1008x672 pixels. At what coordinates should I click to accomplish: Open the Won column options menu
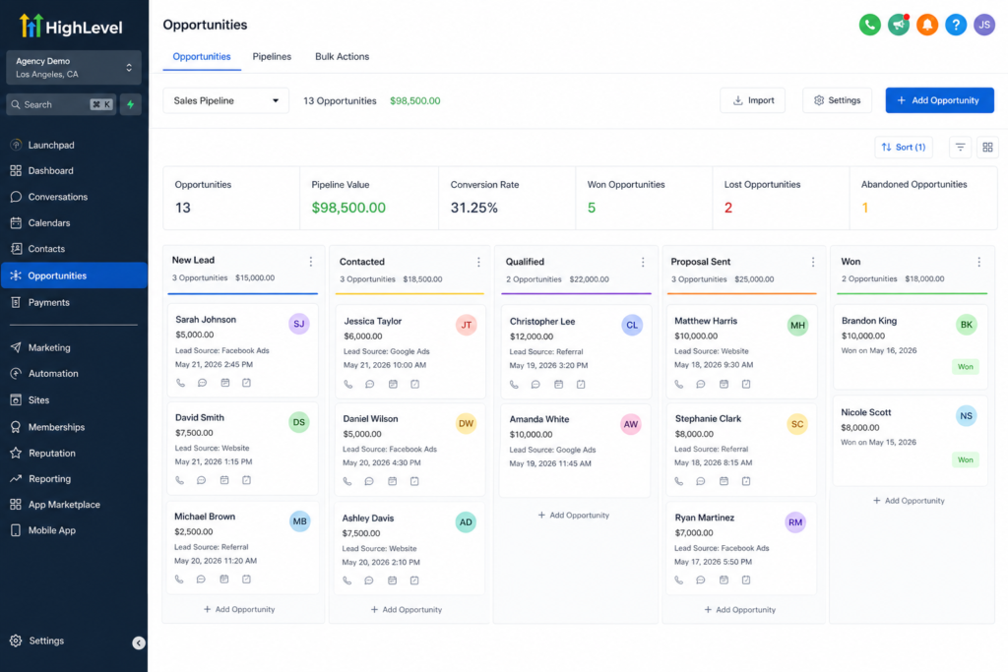978,262
